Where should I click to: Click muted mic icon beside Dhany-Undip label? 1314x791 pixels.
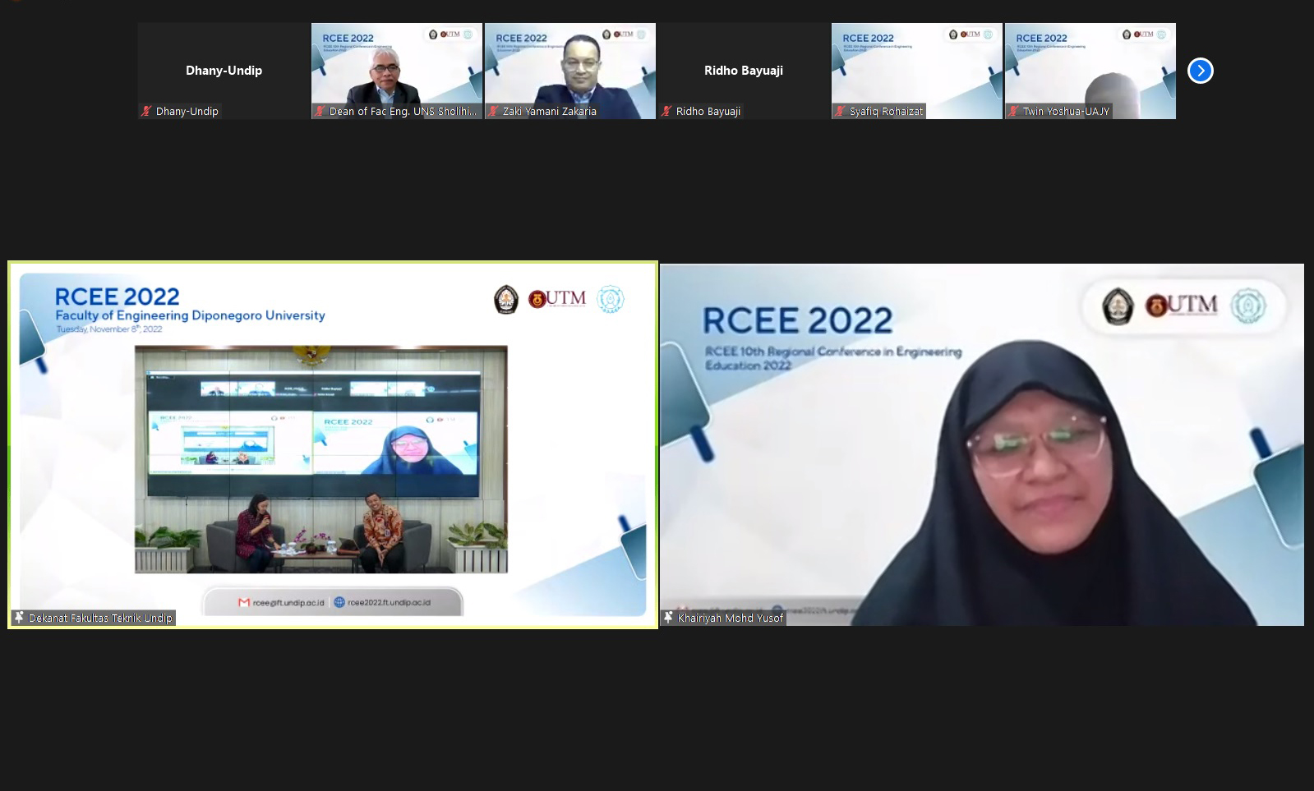tap(146, 112)
